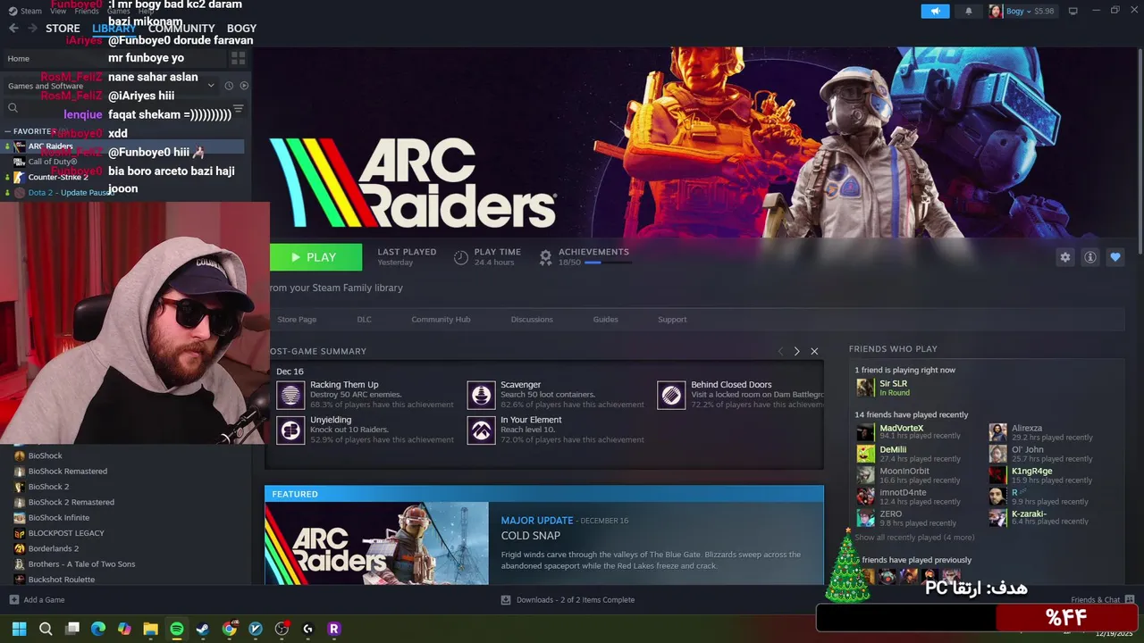Screen dimensions: 1144x643
Task: Click the Racking Them Up achievement icon
Action: tap(290, 396)
